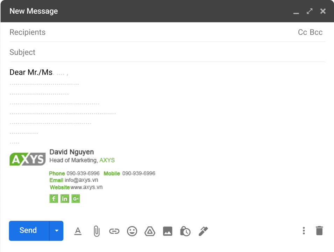The image size is (334, 252).
Task: Open Google Plus icon in signature
Action: point(76,199)
